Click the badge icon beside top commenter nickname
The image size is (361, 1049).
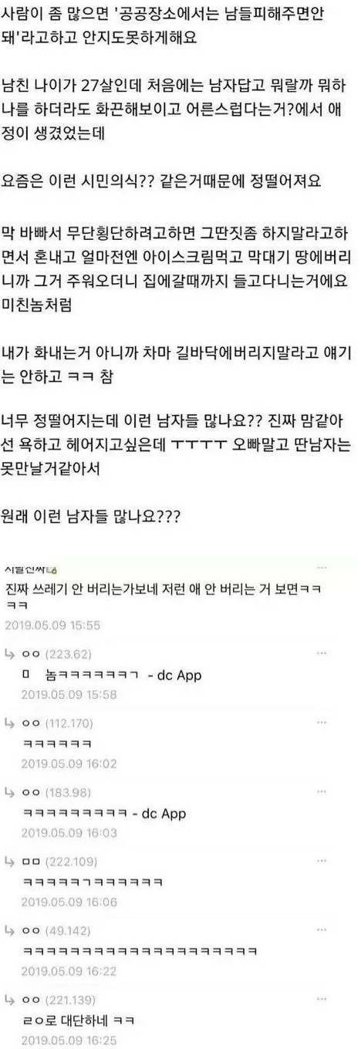pos(53,570)
